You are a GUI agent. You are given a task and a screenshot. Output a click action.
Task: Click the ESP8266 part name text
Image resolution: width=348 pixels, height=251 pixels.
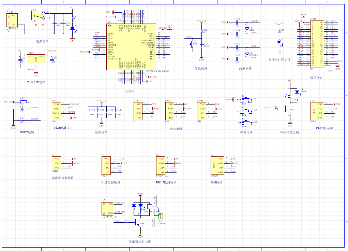[214, 176]
